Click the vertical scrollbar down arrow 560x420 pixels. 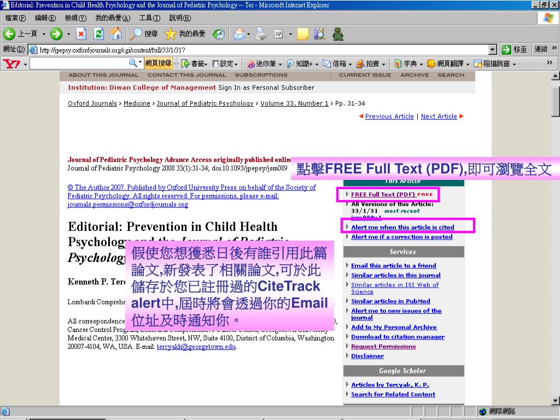556,400
